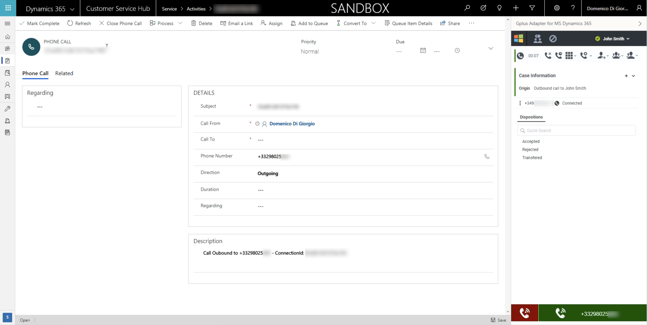647x325 pixels.
Task: Expand the Dynamics 365 app dropdown
Action: (72, 9)
